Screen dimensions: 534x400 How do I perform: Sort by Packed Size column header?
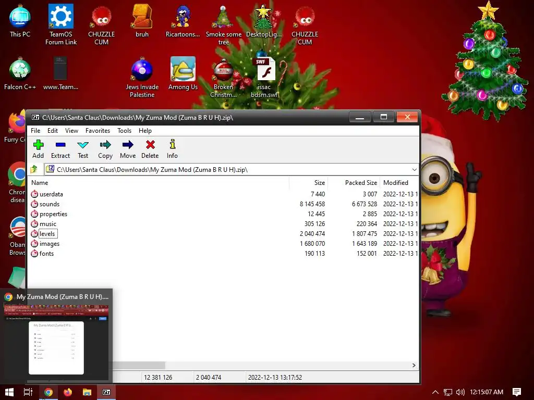coord(353,183)
